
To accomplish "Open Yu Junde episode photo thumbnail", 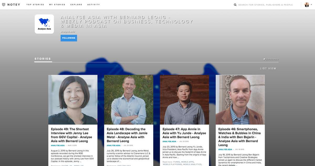I will [x=185, y=100].
